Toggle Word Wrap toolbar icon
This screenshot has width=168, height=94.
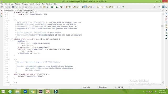click(x=88, y=7)
